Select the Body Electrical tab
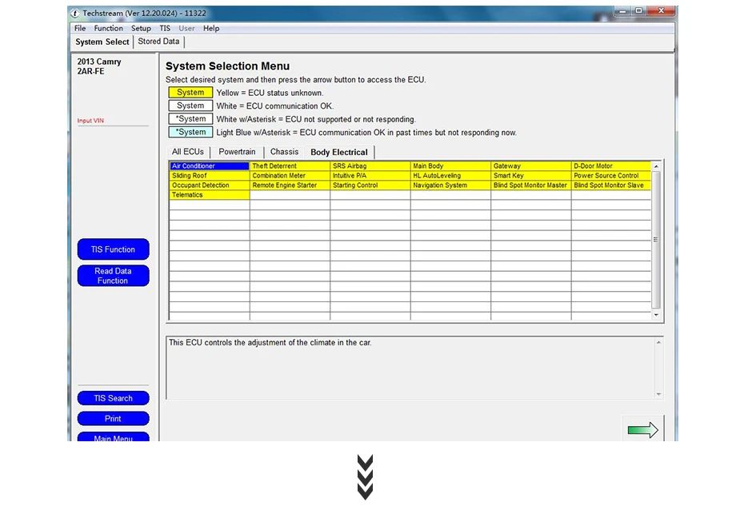 coord(339,152)
